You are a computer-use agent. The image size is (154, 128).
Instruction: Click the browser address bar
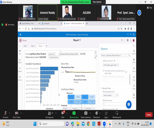point(75,29)
